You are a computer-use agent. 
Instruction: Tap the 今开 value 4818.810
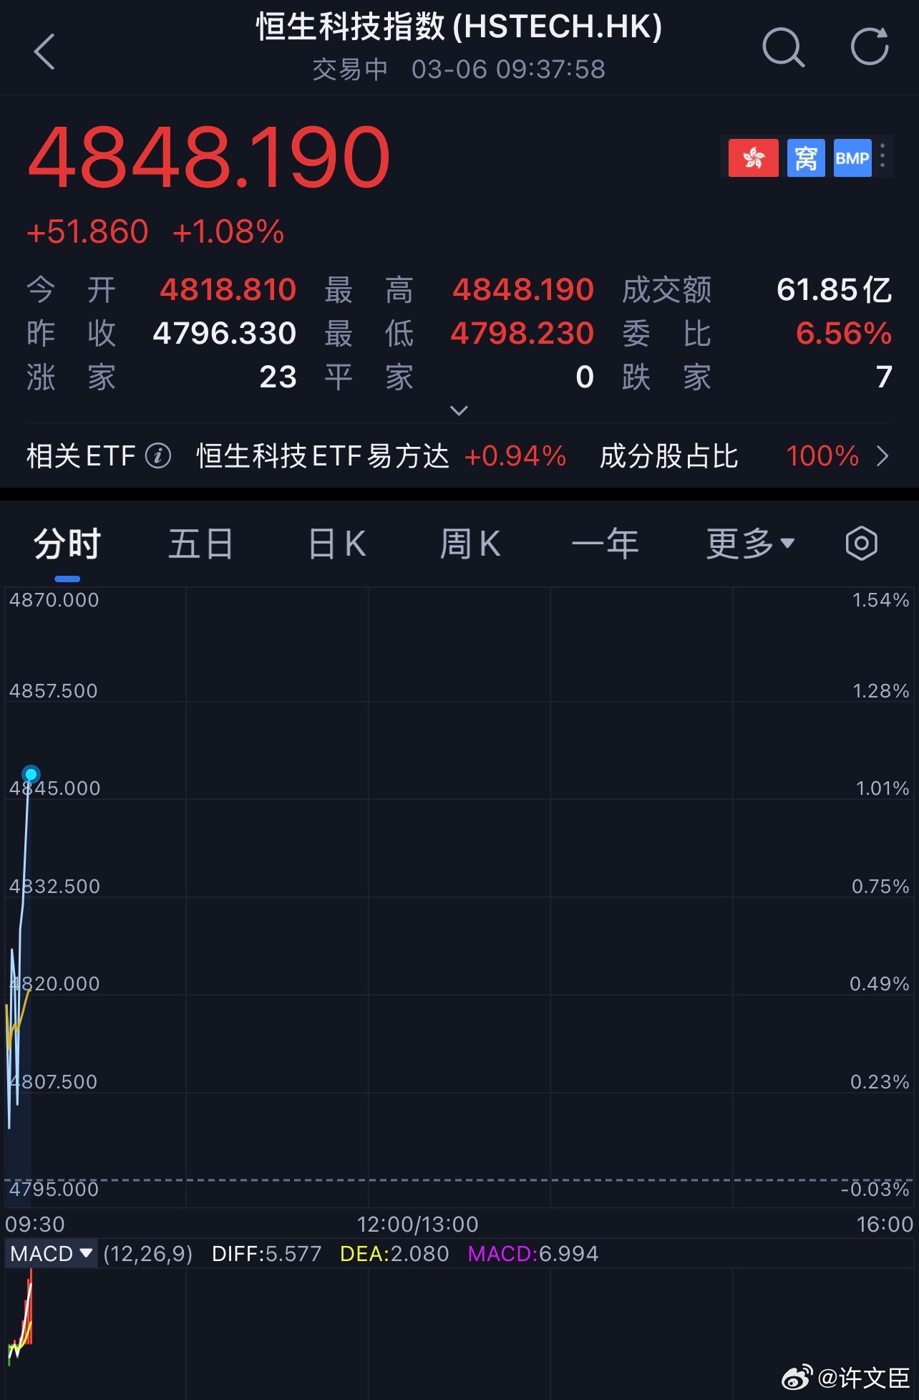pos(228,289)
